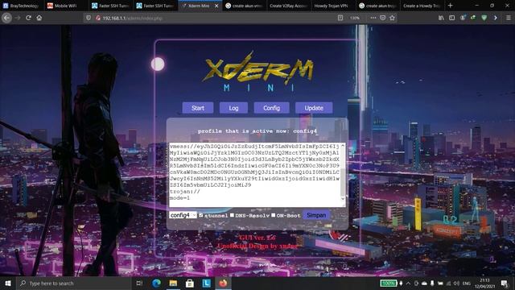Open the Library icon in toolbar
The image size is (515, 290).
click(x=441, y=18)
